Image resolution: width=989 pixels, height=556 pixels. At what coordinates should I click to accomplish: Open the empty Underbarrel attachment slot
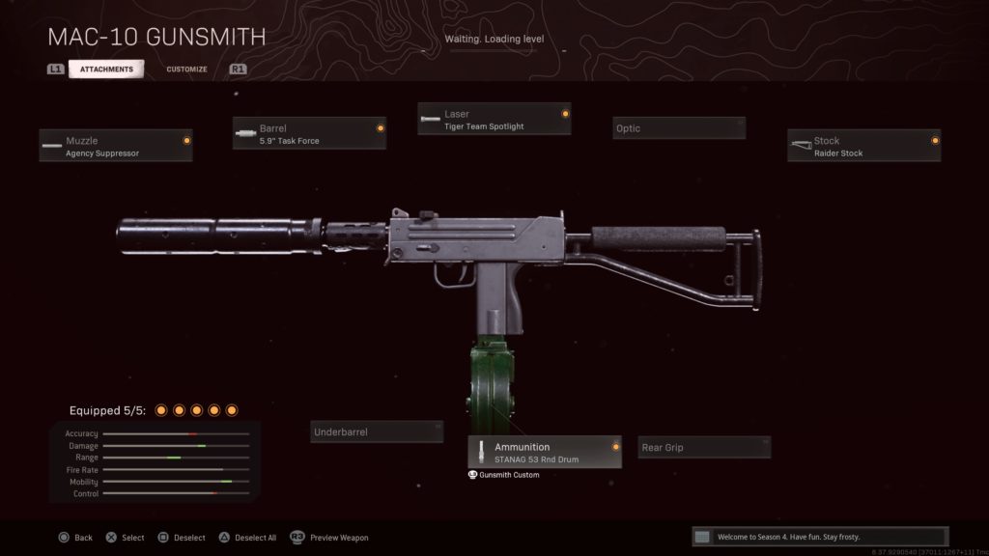point(377,431)
